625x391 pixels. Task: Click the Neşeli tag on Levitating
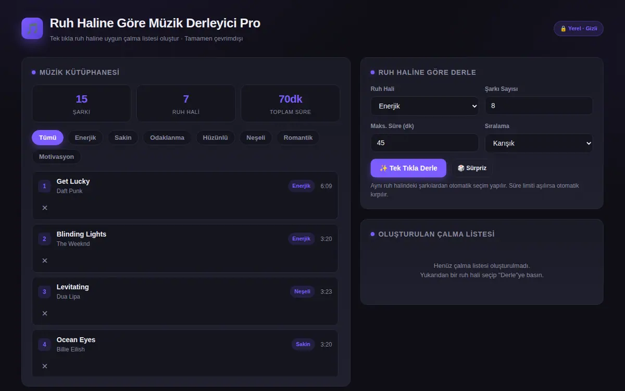pos(302,291)
